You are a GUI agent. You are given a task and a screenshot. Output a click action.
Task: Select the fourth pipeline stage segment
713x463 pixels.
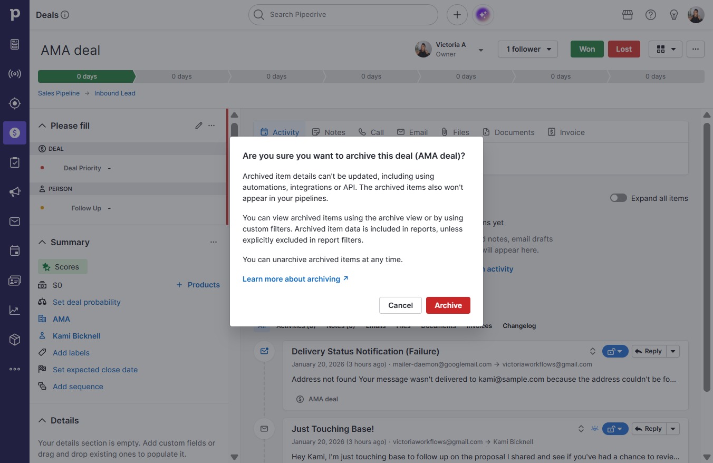371,76
